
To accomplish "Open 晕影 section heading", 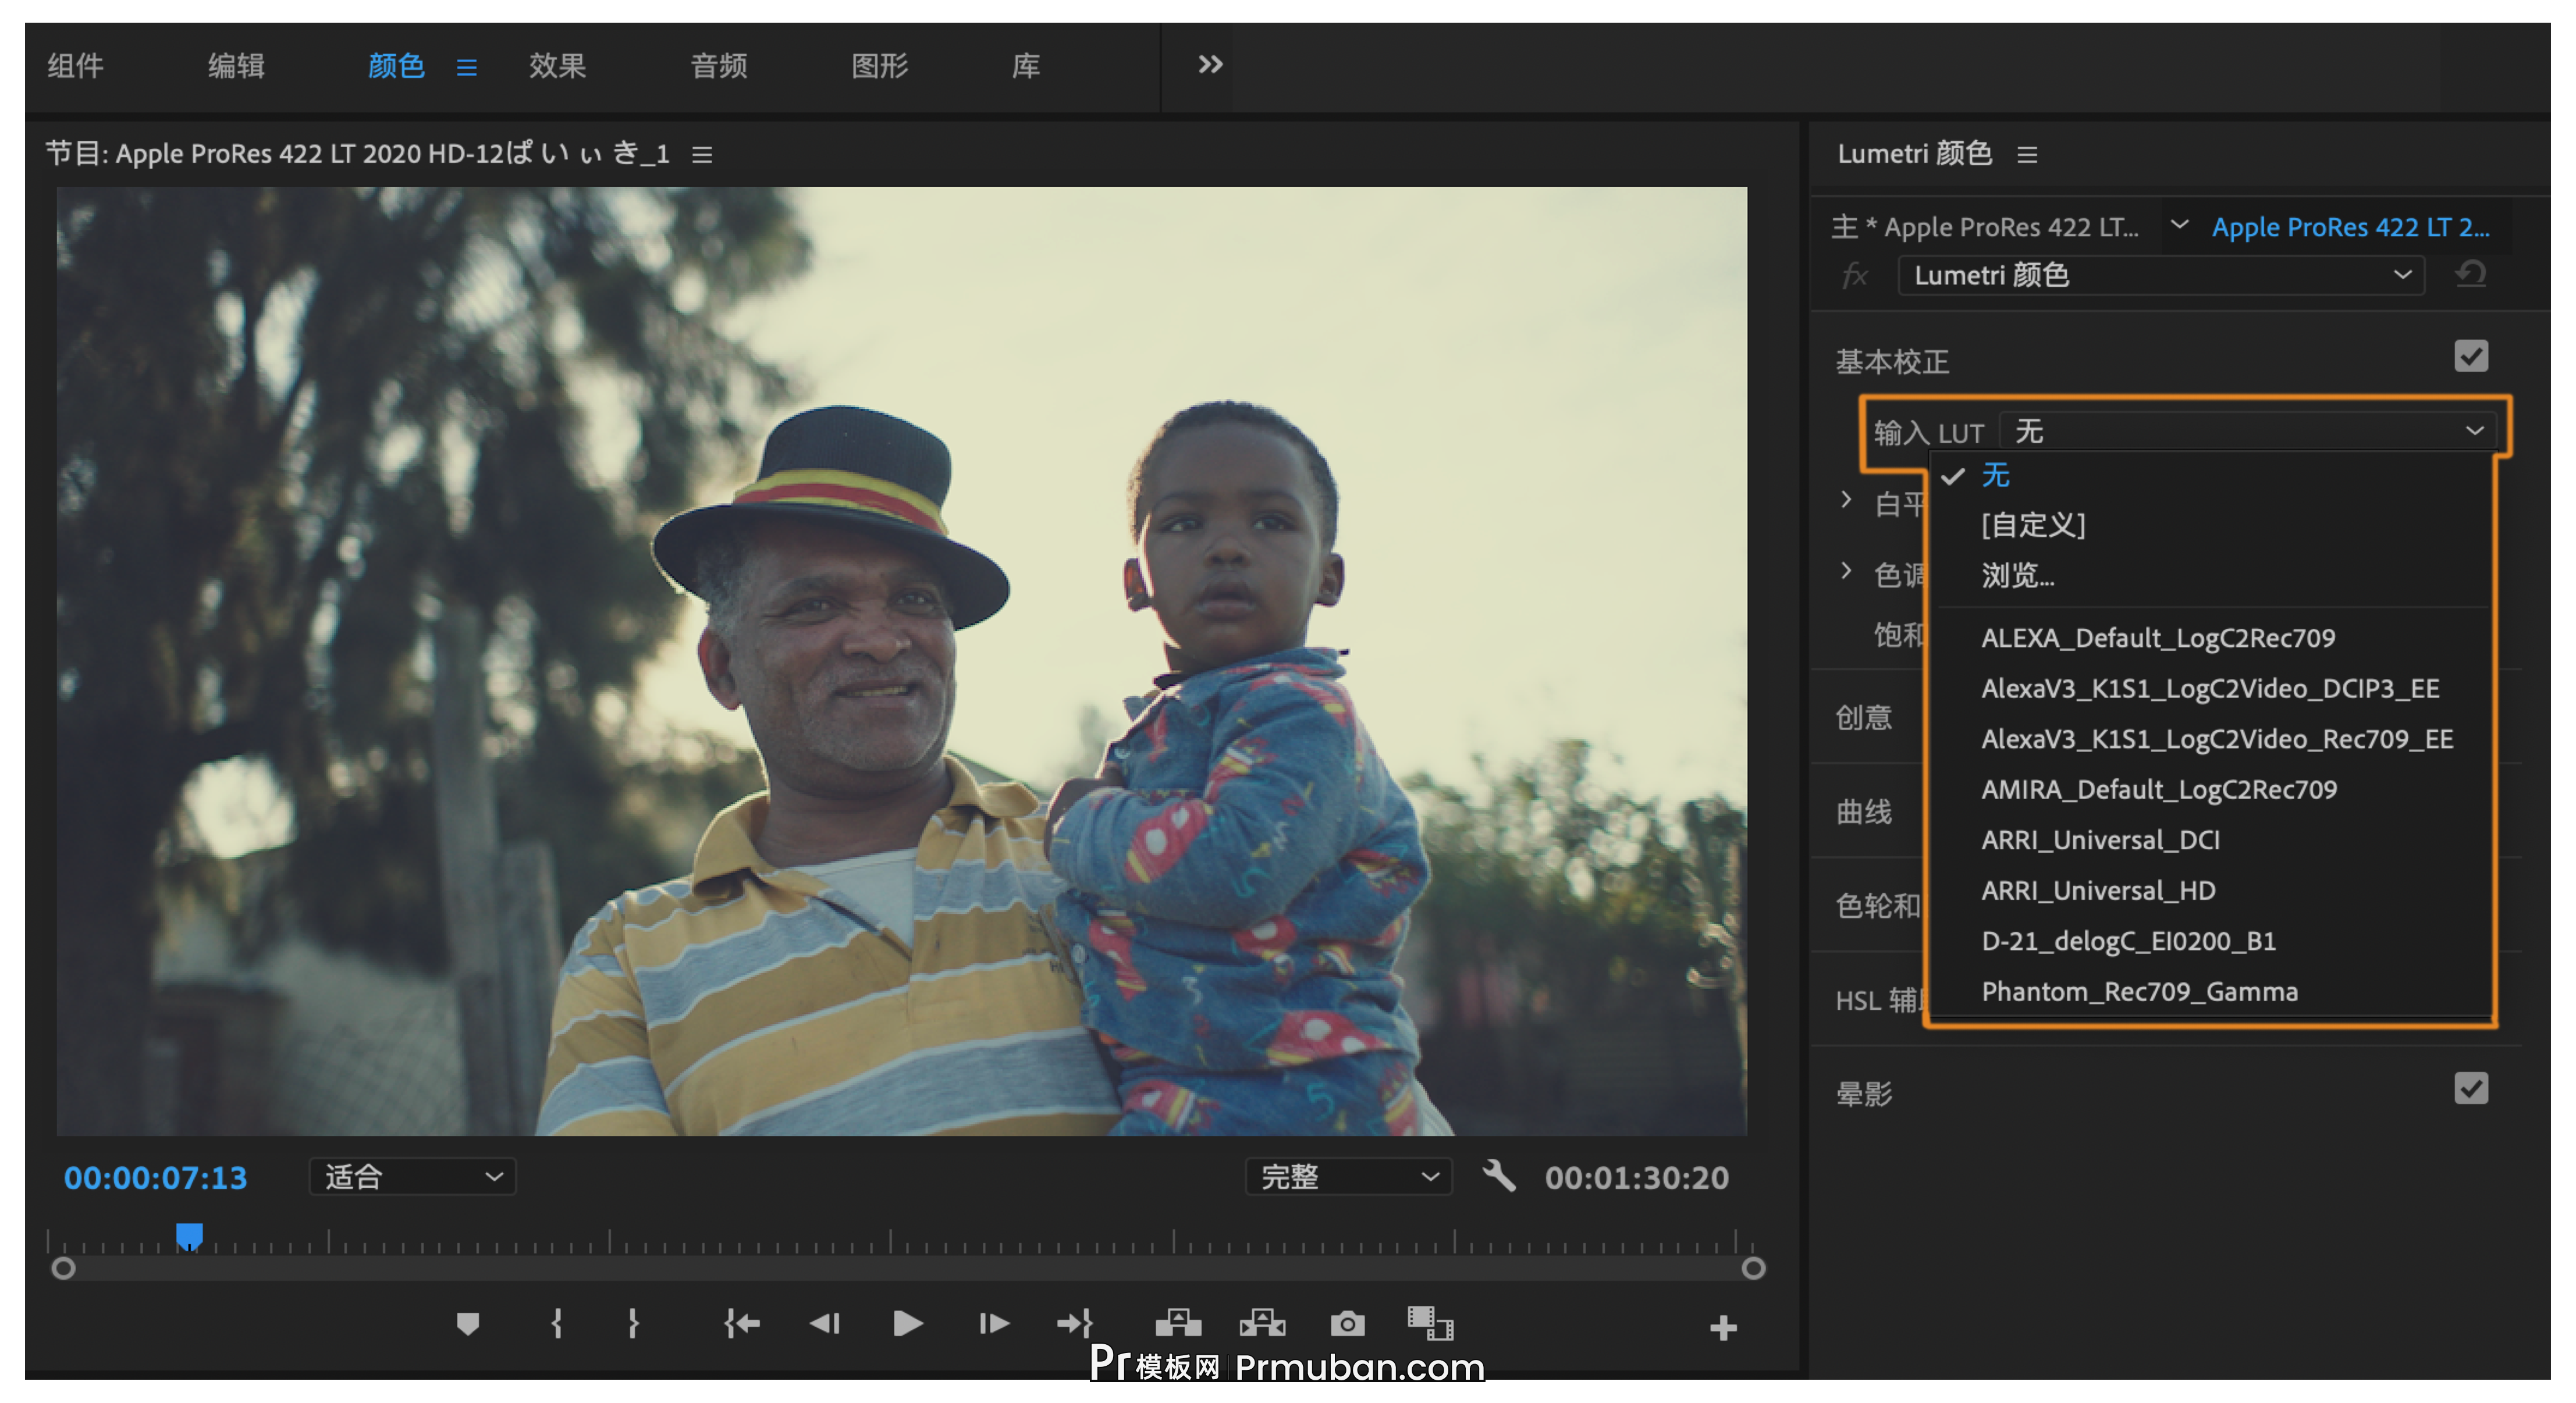I will [x=1864, y=1093].
